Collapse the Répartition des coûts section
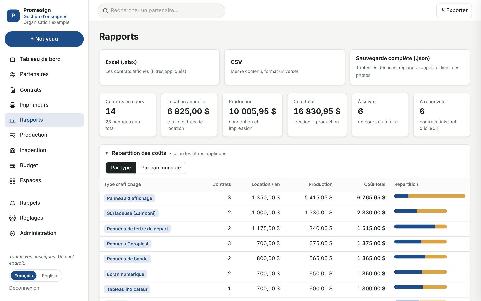 (107, 153)
